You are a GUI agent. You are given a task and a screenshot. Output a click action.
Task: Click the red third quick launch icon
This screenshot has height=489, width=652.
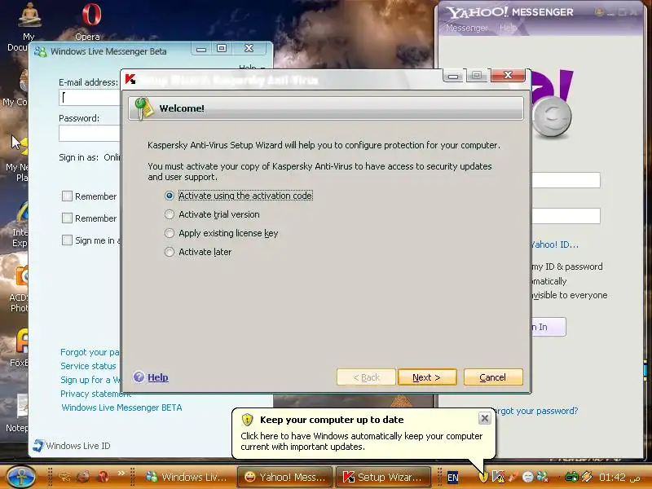click(x=104, y=477)
